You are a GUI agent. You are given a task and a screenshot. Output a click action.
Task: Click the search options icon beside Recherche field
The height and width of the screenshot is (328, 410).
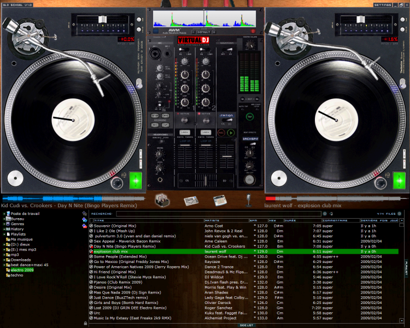coord(325,214)
